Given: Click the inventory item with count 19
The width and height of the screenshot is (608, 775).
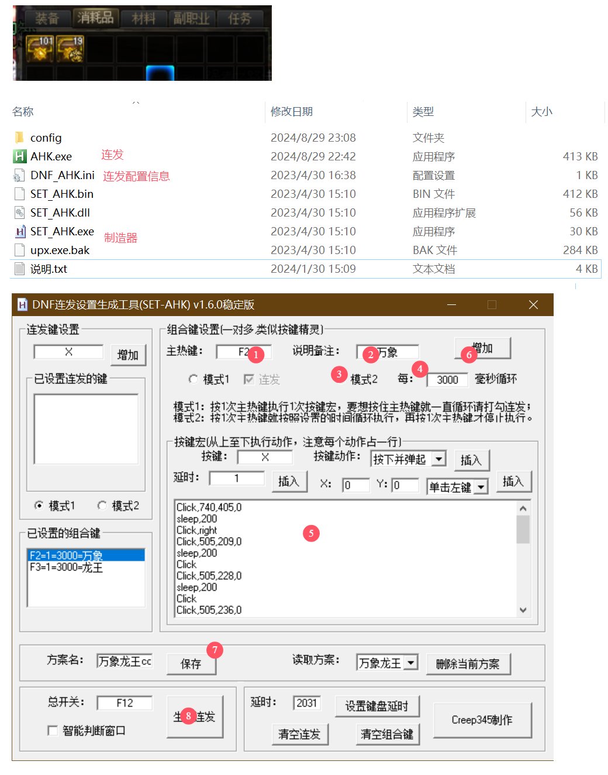Looking at the screenshot, I should tap(70, 49).
